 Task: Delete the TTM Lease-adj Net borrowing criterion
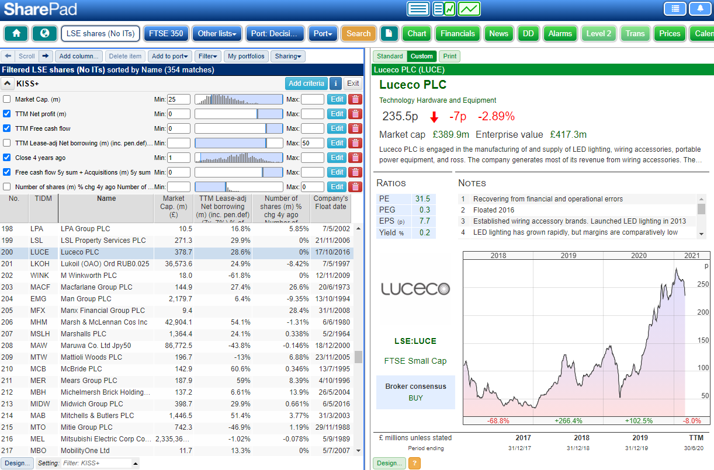[x=355, y=143]
